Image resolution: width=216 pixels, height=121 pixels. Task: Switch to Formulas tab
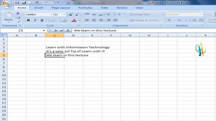click(x=85, y=8)
